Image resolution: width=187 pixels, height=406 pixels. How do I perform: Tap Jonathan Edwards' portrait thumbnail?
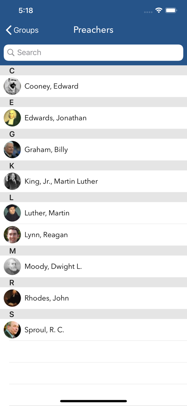[12, 118]
